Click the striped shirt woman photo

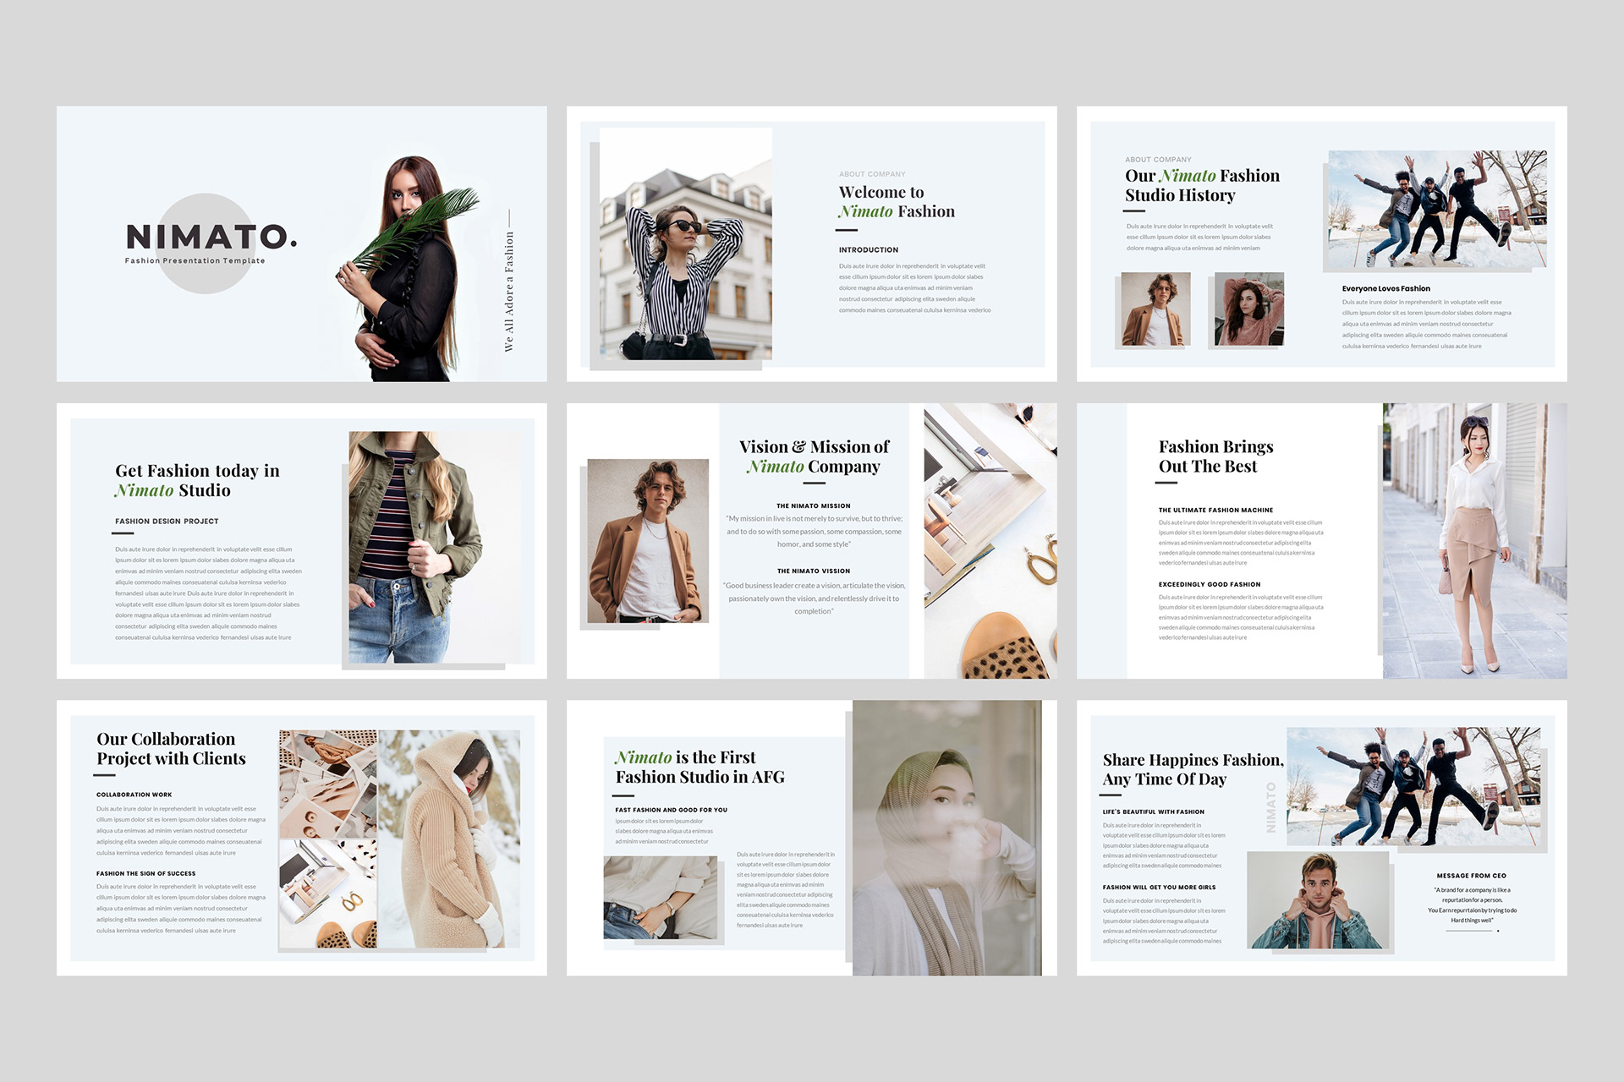coord(685,245)
